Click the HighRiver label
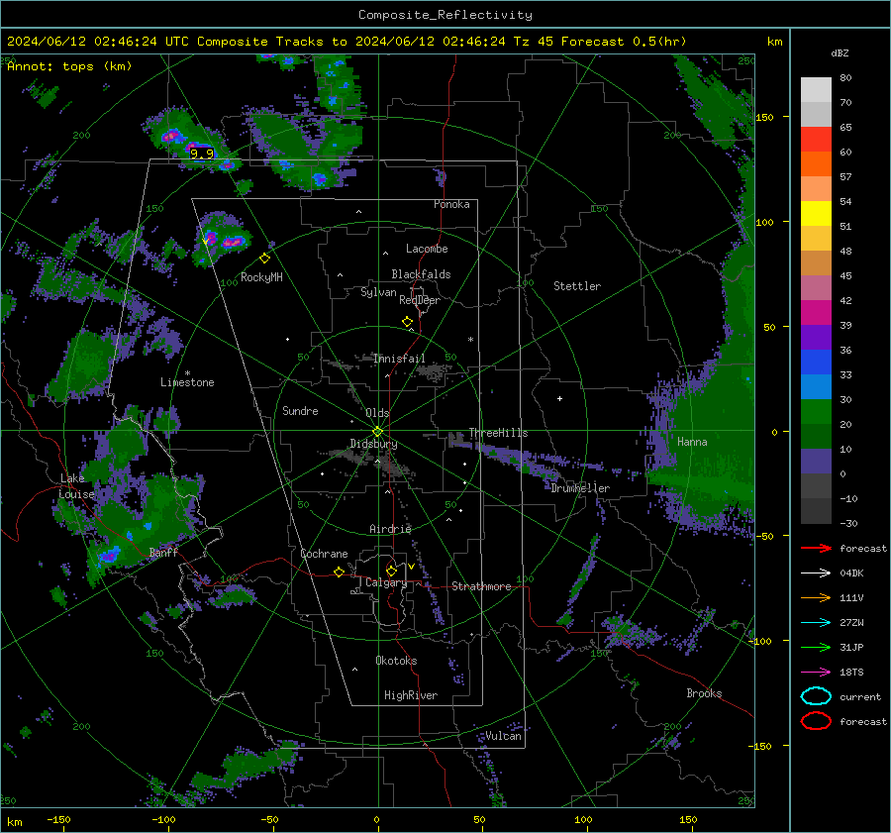 (411, 695)
